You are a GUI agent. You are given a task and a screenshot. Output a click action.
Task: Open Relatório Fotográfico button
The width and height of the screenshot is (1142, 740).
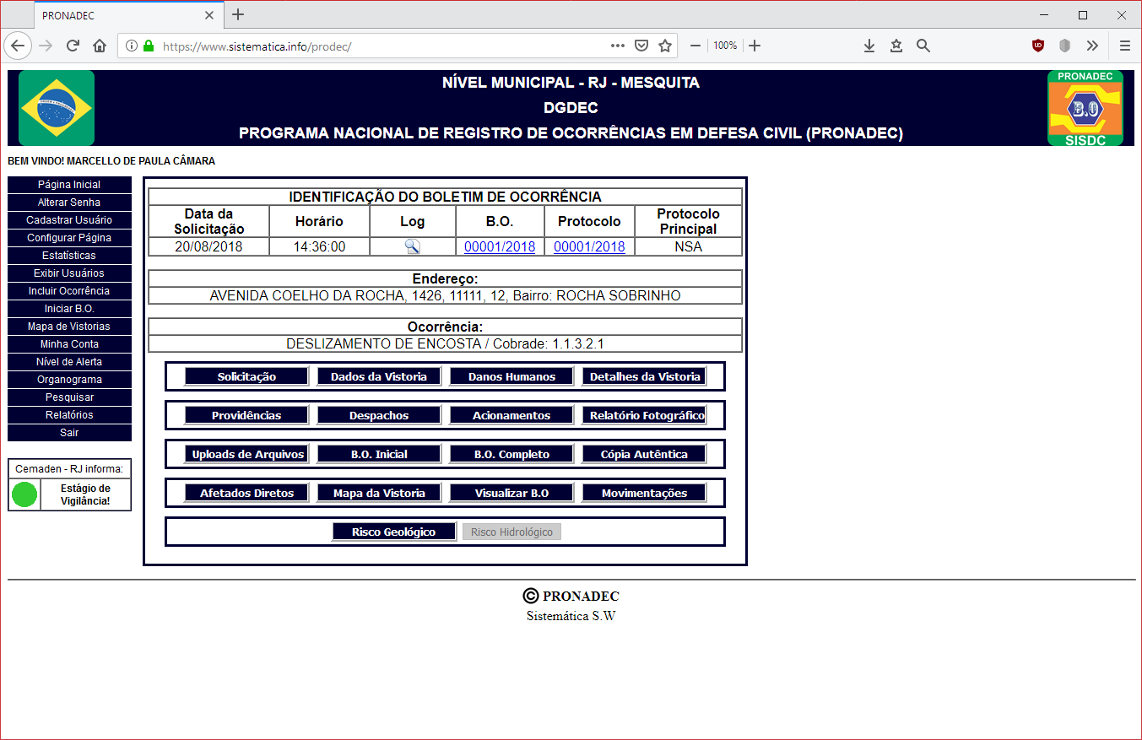pos(644,416)
